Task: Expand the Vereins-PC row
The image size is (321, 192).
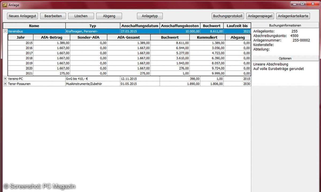Action: 5,79
